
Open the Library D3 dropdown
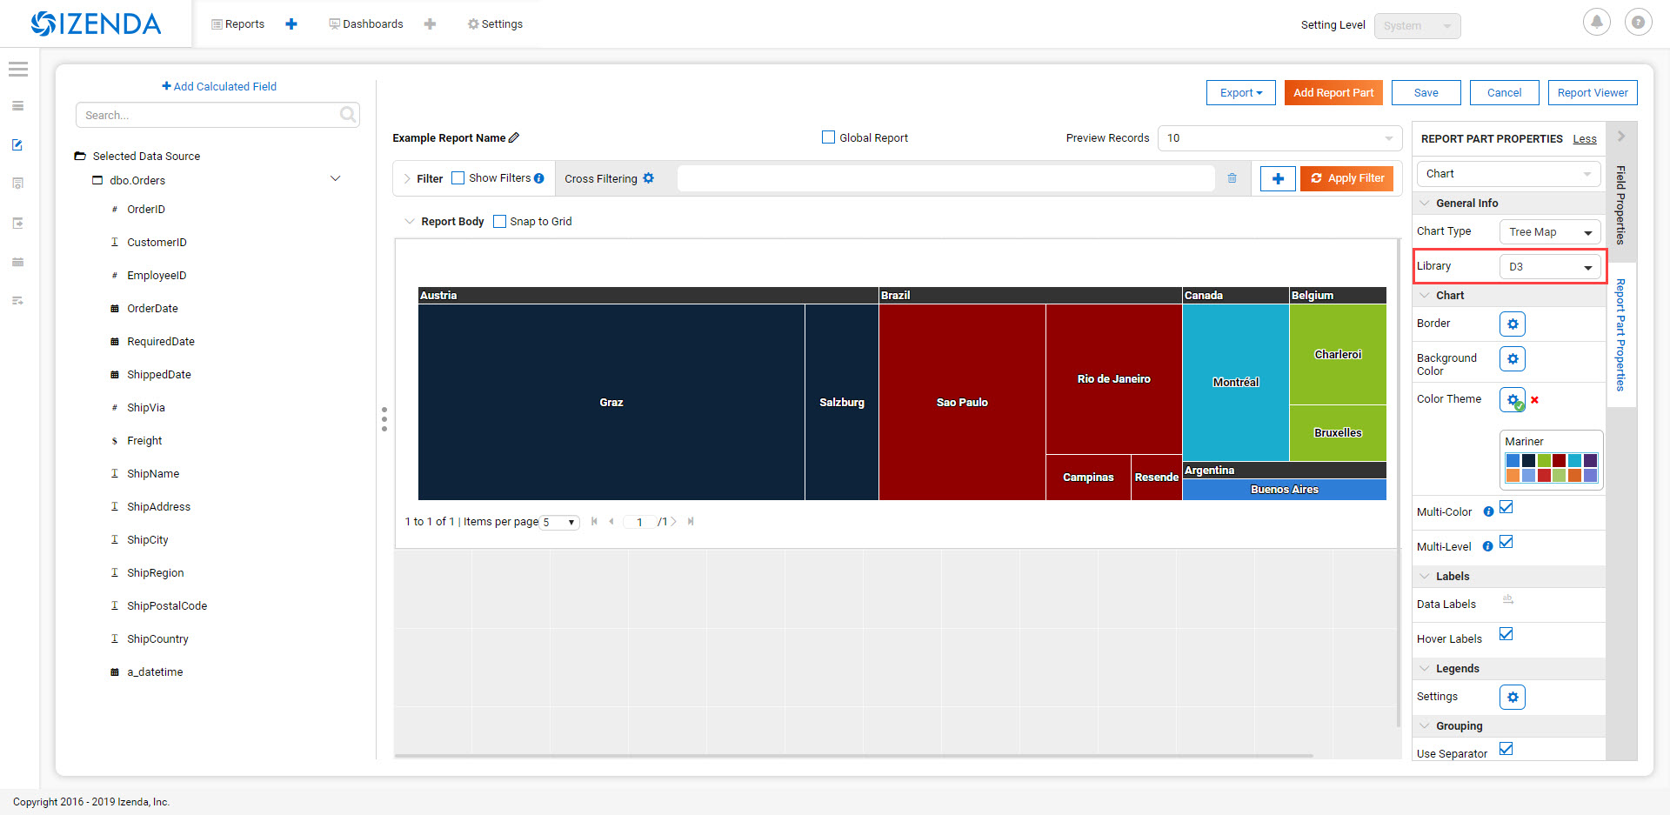[1550, 267]
